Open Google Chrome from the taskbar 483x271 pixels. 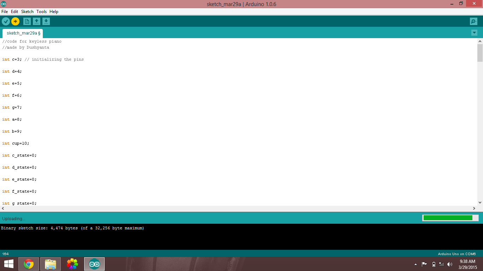(29, 264)
